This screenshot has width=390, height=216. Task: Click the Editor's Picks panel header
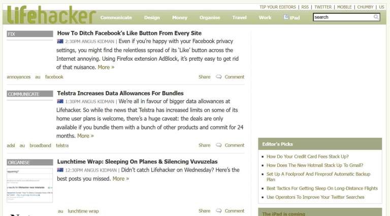pos(320,144)
